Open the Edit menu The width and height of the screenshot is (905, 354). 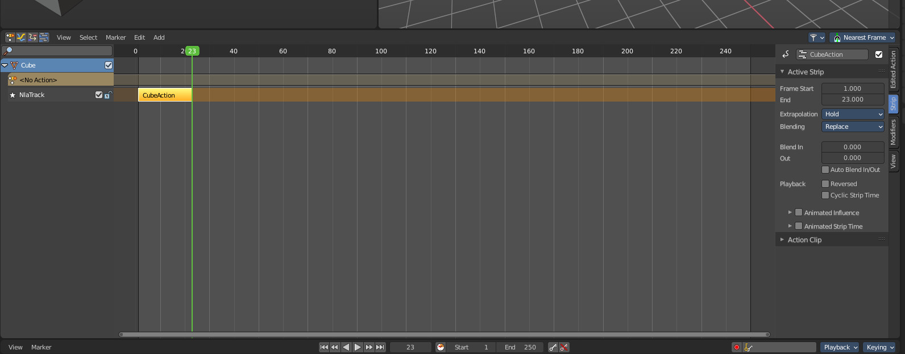(x=139, y=37)
